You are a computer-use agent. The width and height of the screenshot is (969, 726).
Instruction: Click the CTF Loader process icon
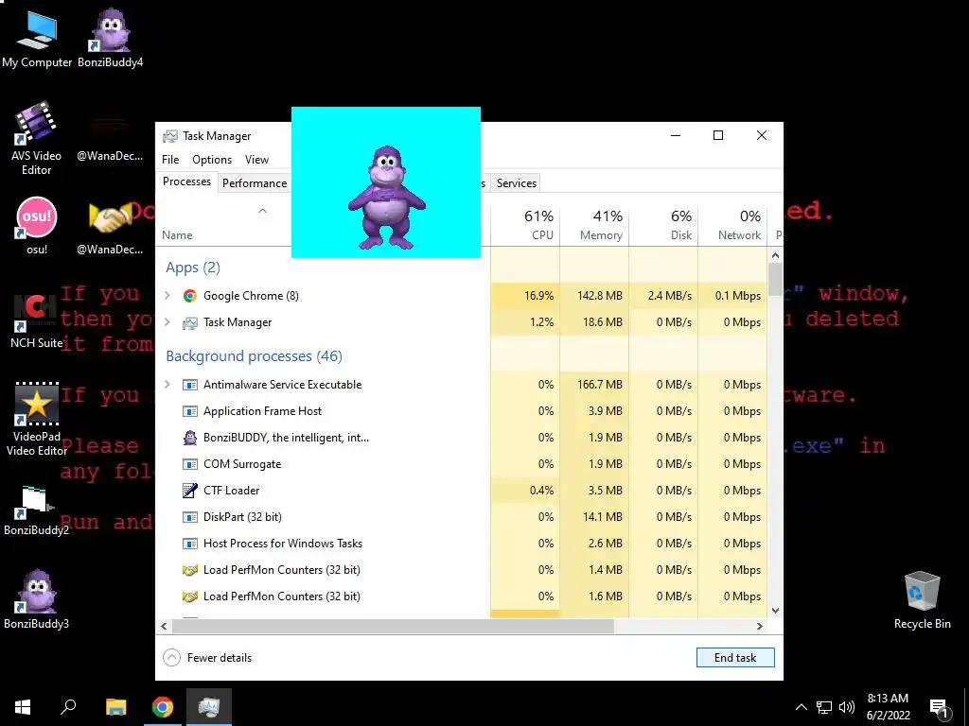(x=189, y=491)
